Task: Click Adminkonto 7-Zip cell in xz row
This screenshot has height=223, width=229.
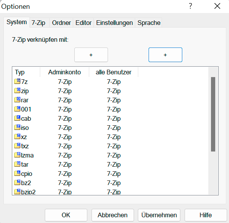Action: pos(65,137)
